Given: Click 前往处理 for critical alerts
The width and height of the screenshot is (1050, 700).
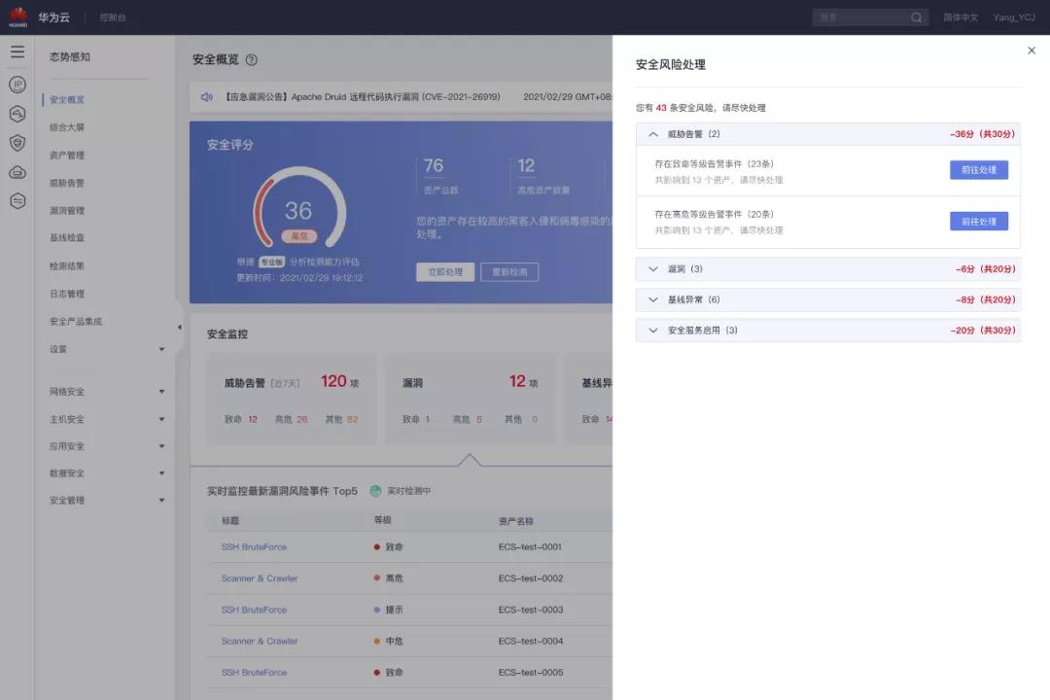Looking at the screenshot, I should 979,169.
